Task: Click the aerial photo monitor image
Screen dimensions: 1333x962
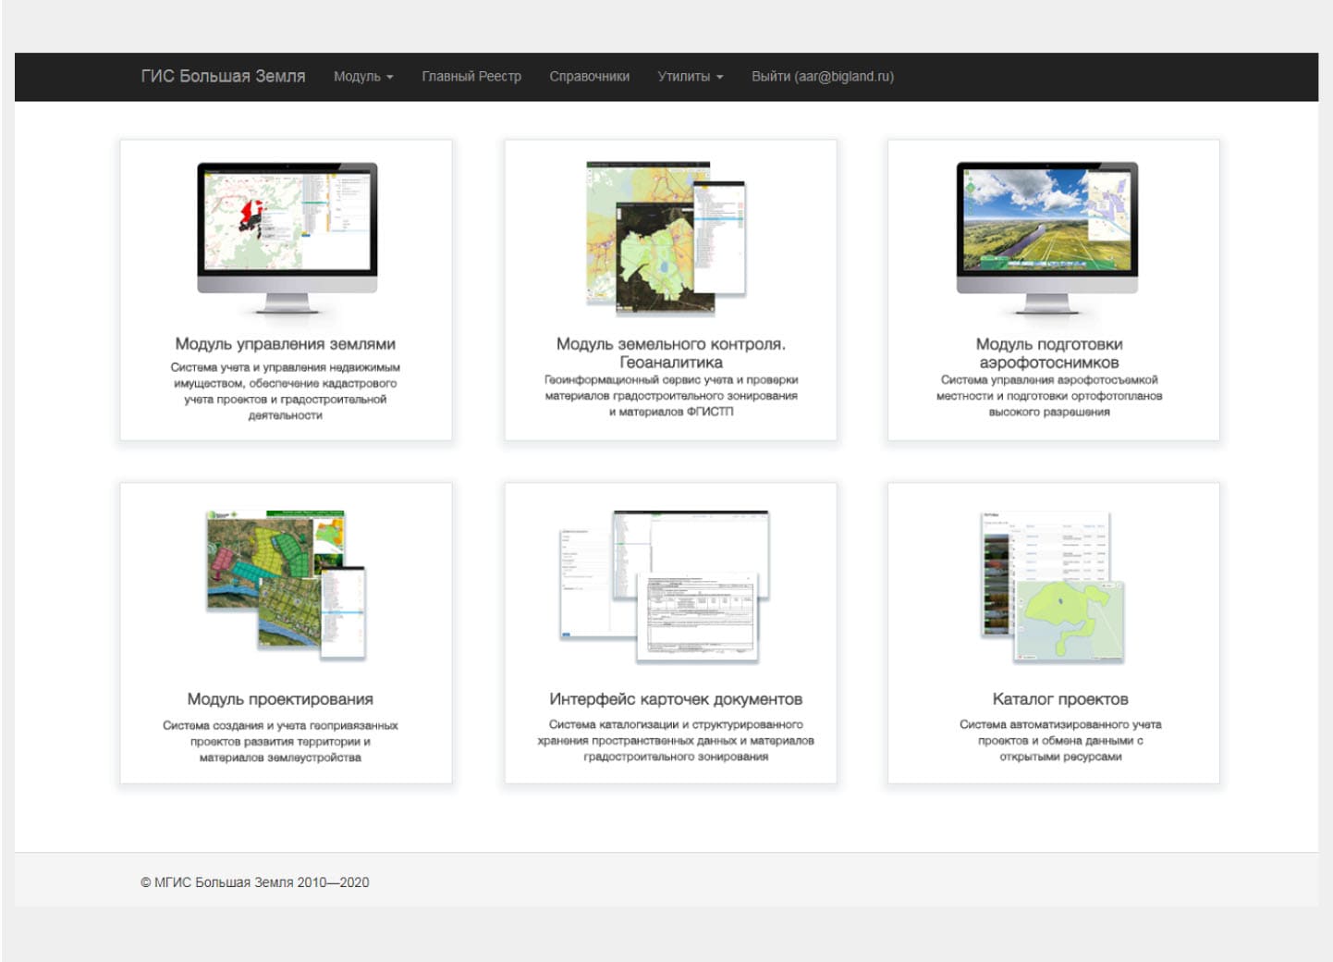Action: click(1048, 237)
